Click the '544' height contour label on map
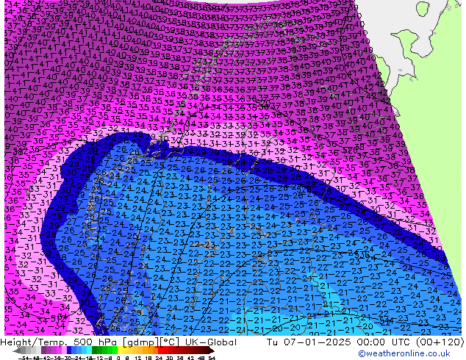 pos(387,320)
